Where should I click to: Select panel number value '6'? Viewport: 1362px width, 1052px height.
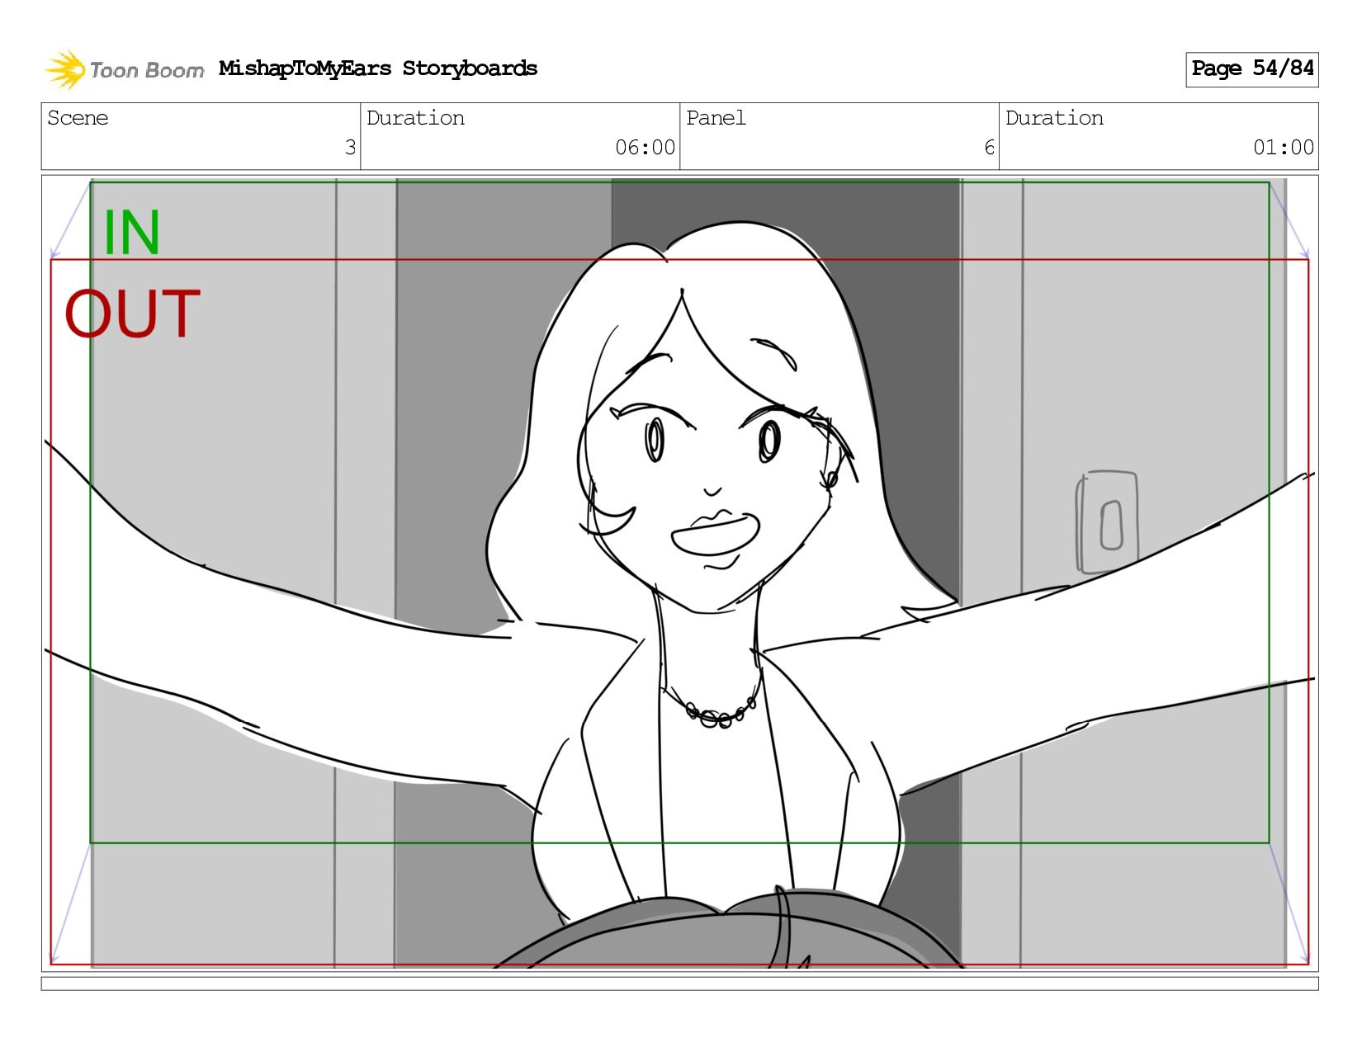pos(989,148)
